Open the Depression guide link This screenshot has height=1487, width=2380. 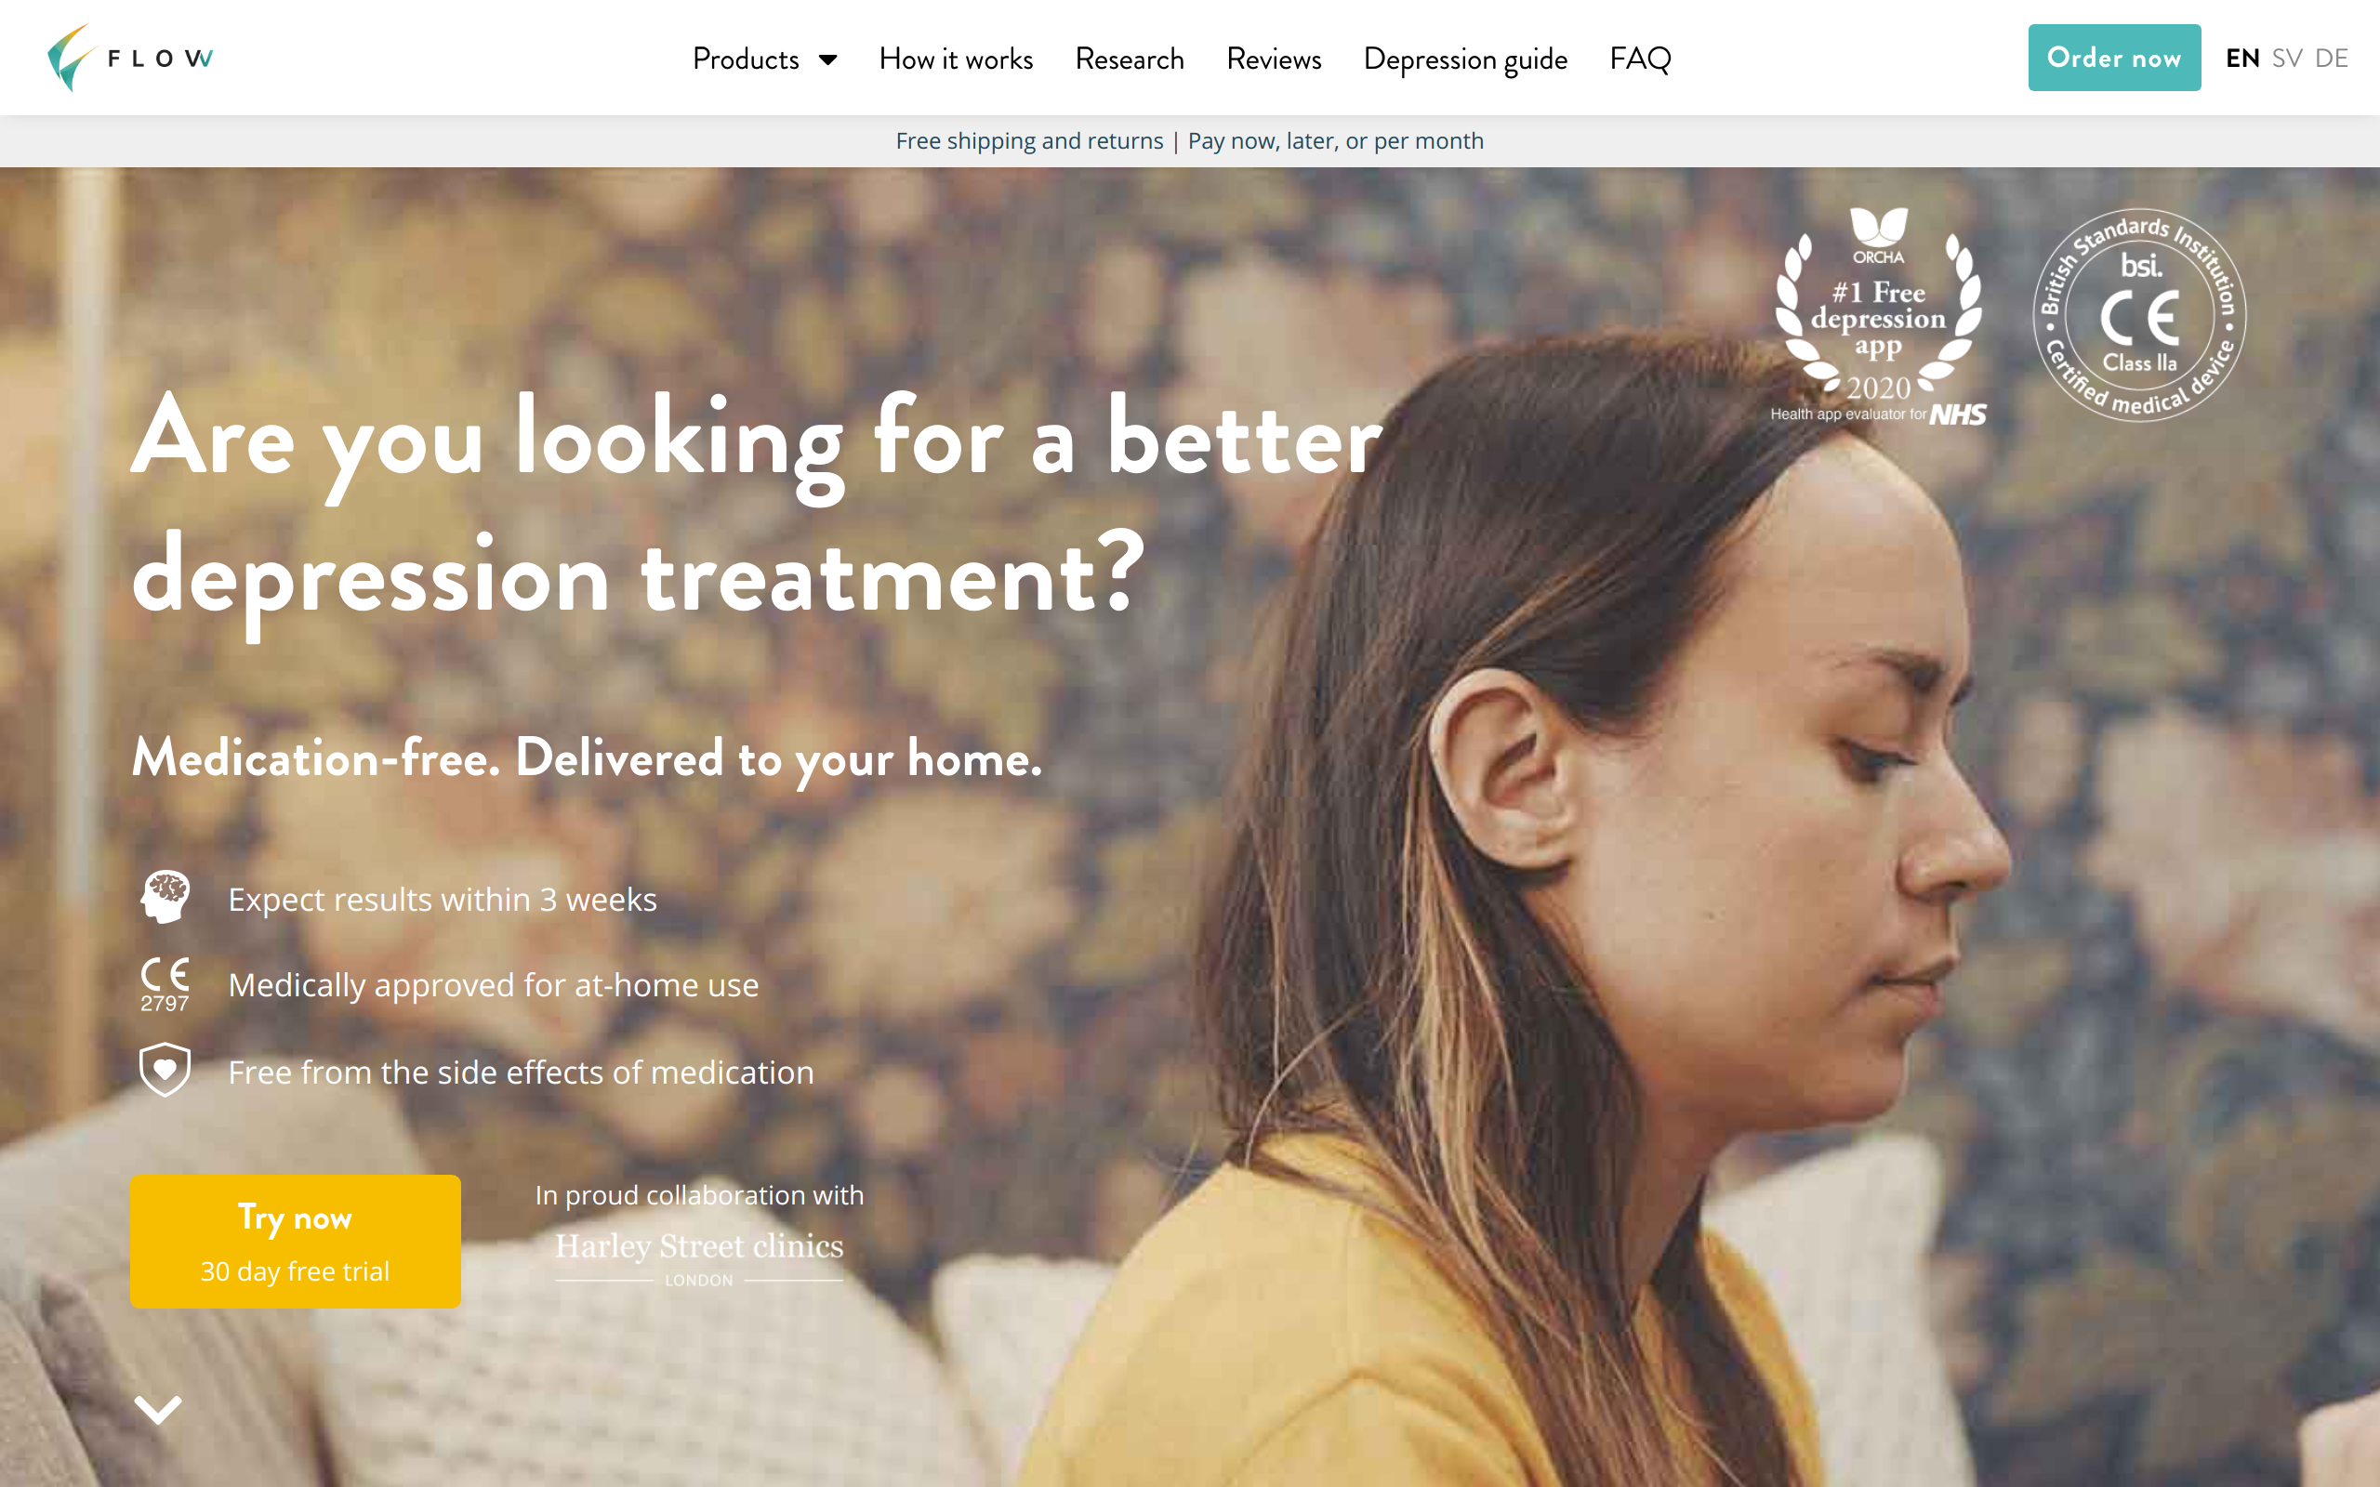(x=1465, y=59)
